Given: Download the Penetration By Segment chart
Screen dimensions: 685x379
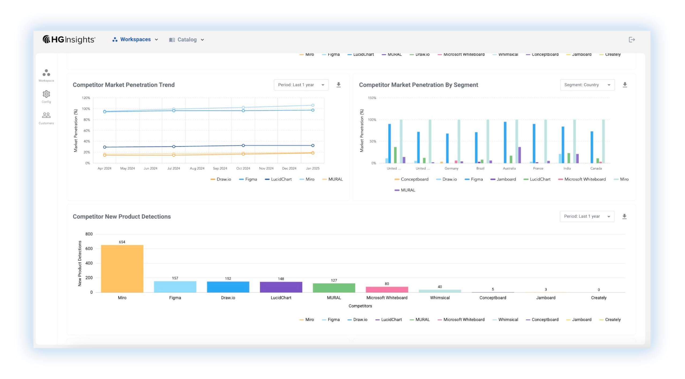Looking at the screenshot, I should (x=625, y=85).
